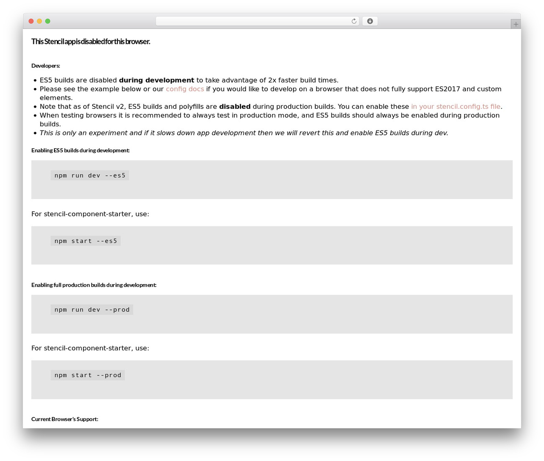Click the italic experiment note bullet
This screenshot has height=461, width=544.
244,133
